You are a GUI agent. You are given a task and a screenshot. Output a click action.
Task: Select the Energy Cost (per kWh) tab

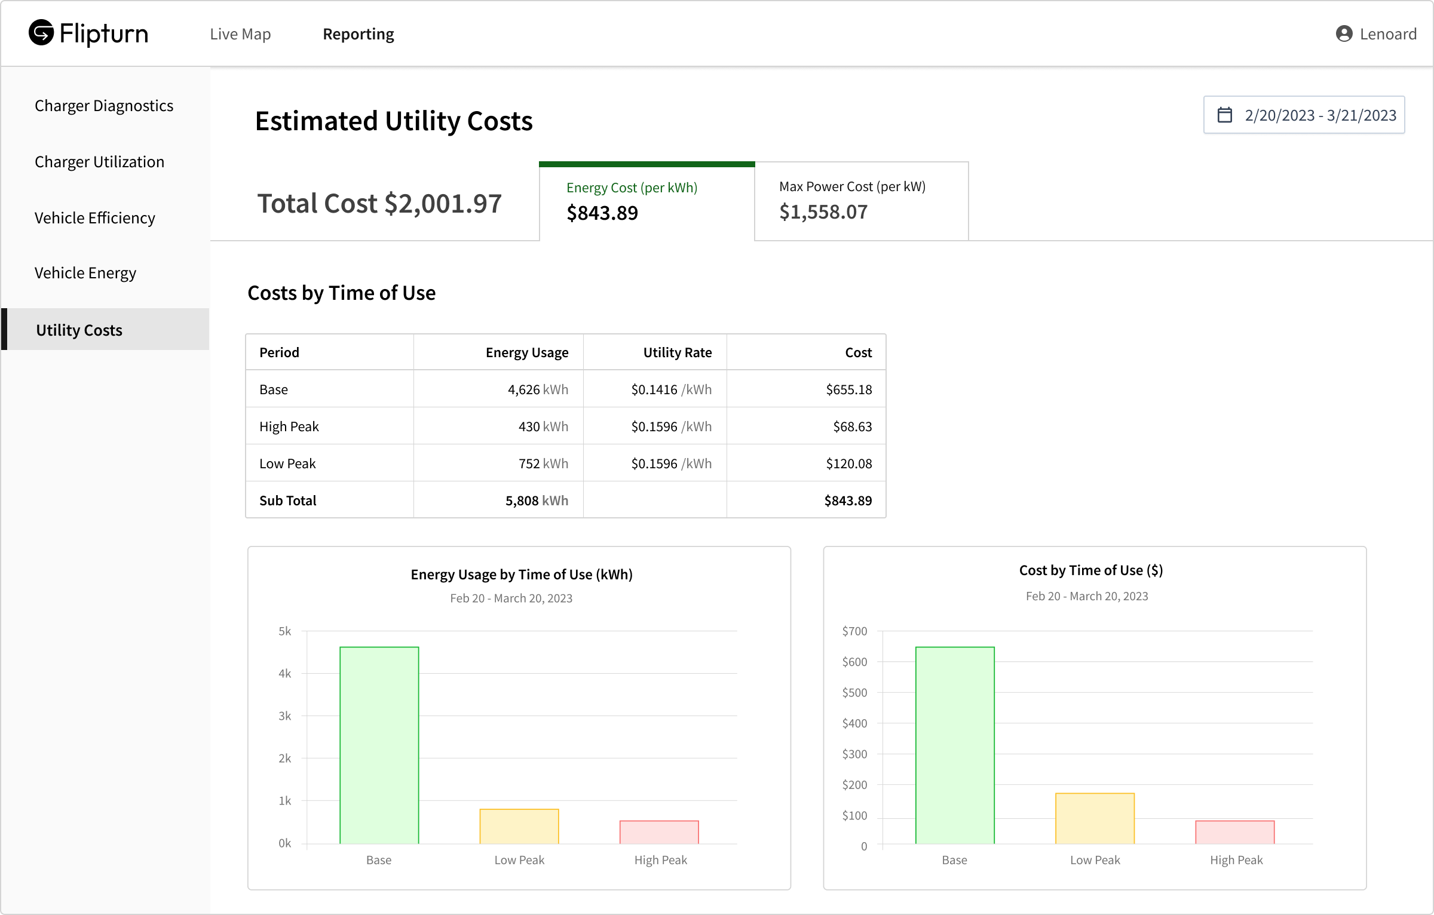coord(646,202)
